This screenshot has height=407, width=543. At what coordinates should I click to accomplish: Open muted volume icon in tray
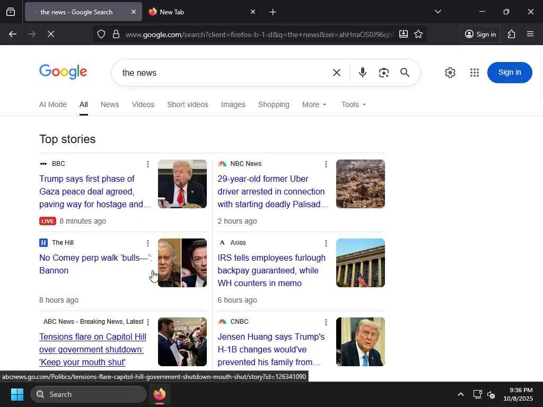coord(491,394)
